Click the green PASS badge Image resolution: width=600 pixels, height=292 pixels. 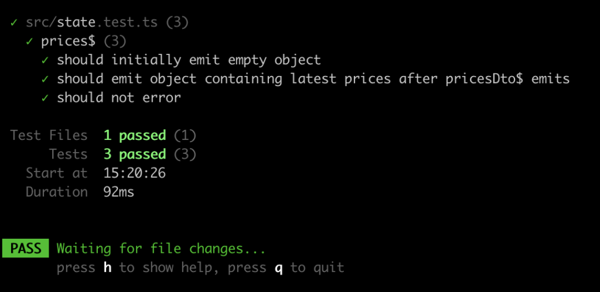26,249
